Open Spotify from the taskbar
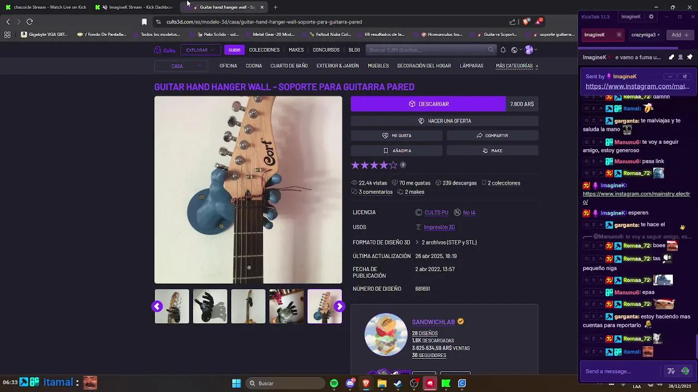 point(334,383)
